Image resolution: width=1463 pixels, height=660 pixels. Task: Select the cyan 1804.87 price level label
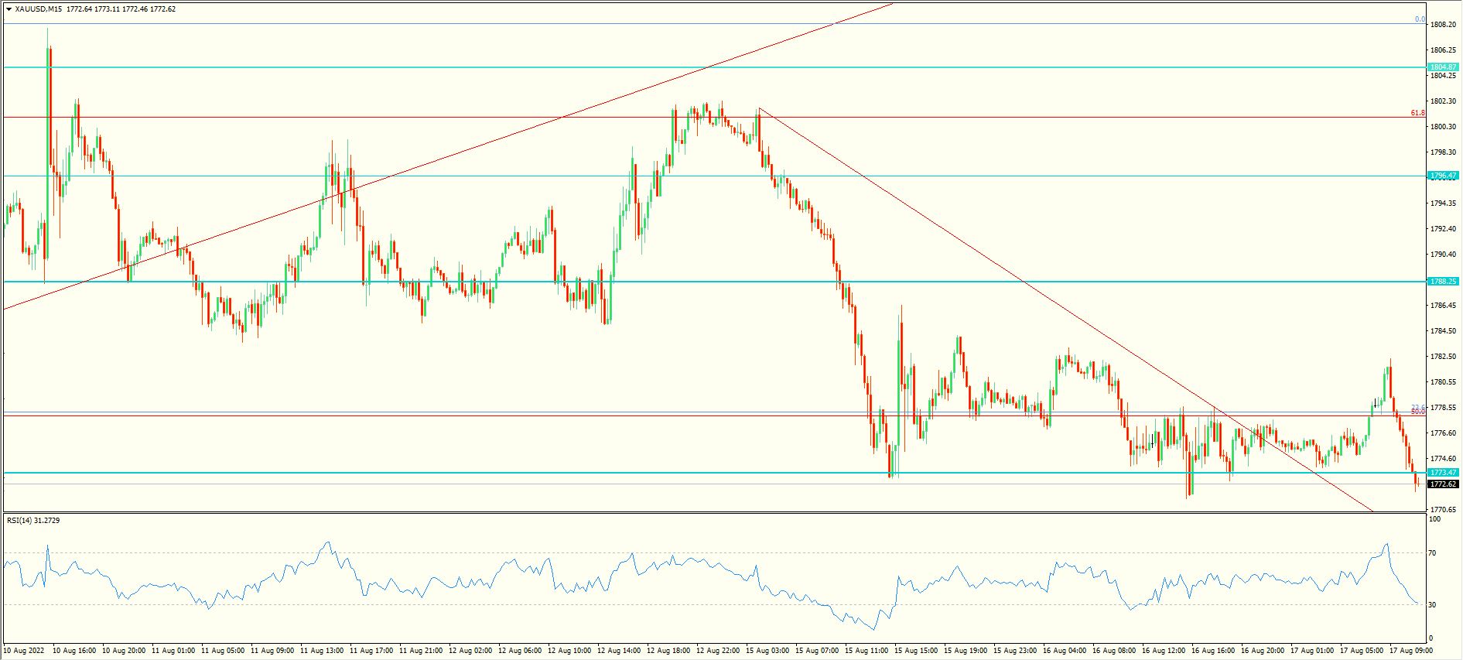pyautogui.click(x=1444, y=67)
